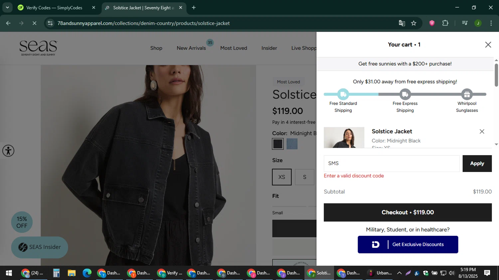Close the Solstice Jacket tab
Screen dimensions: 499x280
(x=181, y=8)
